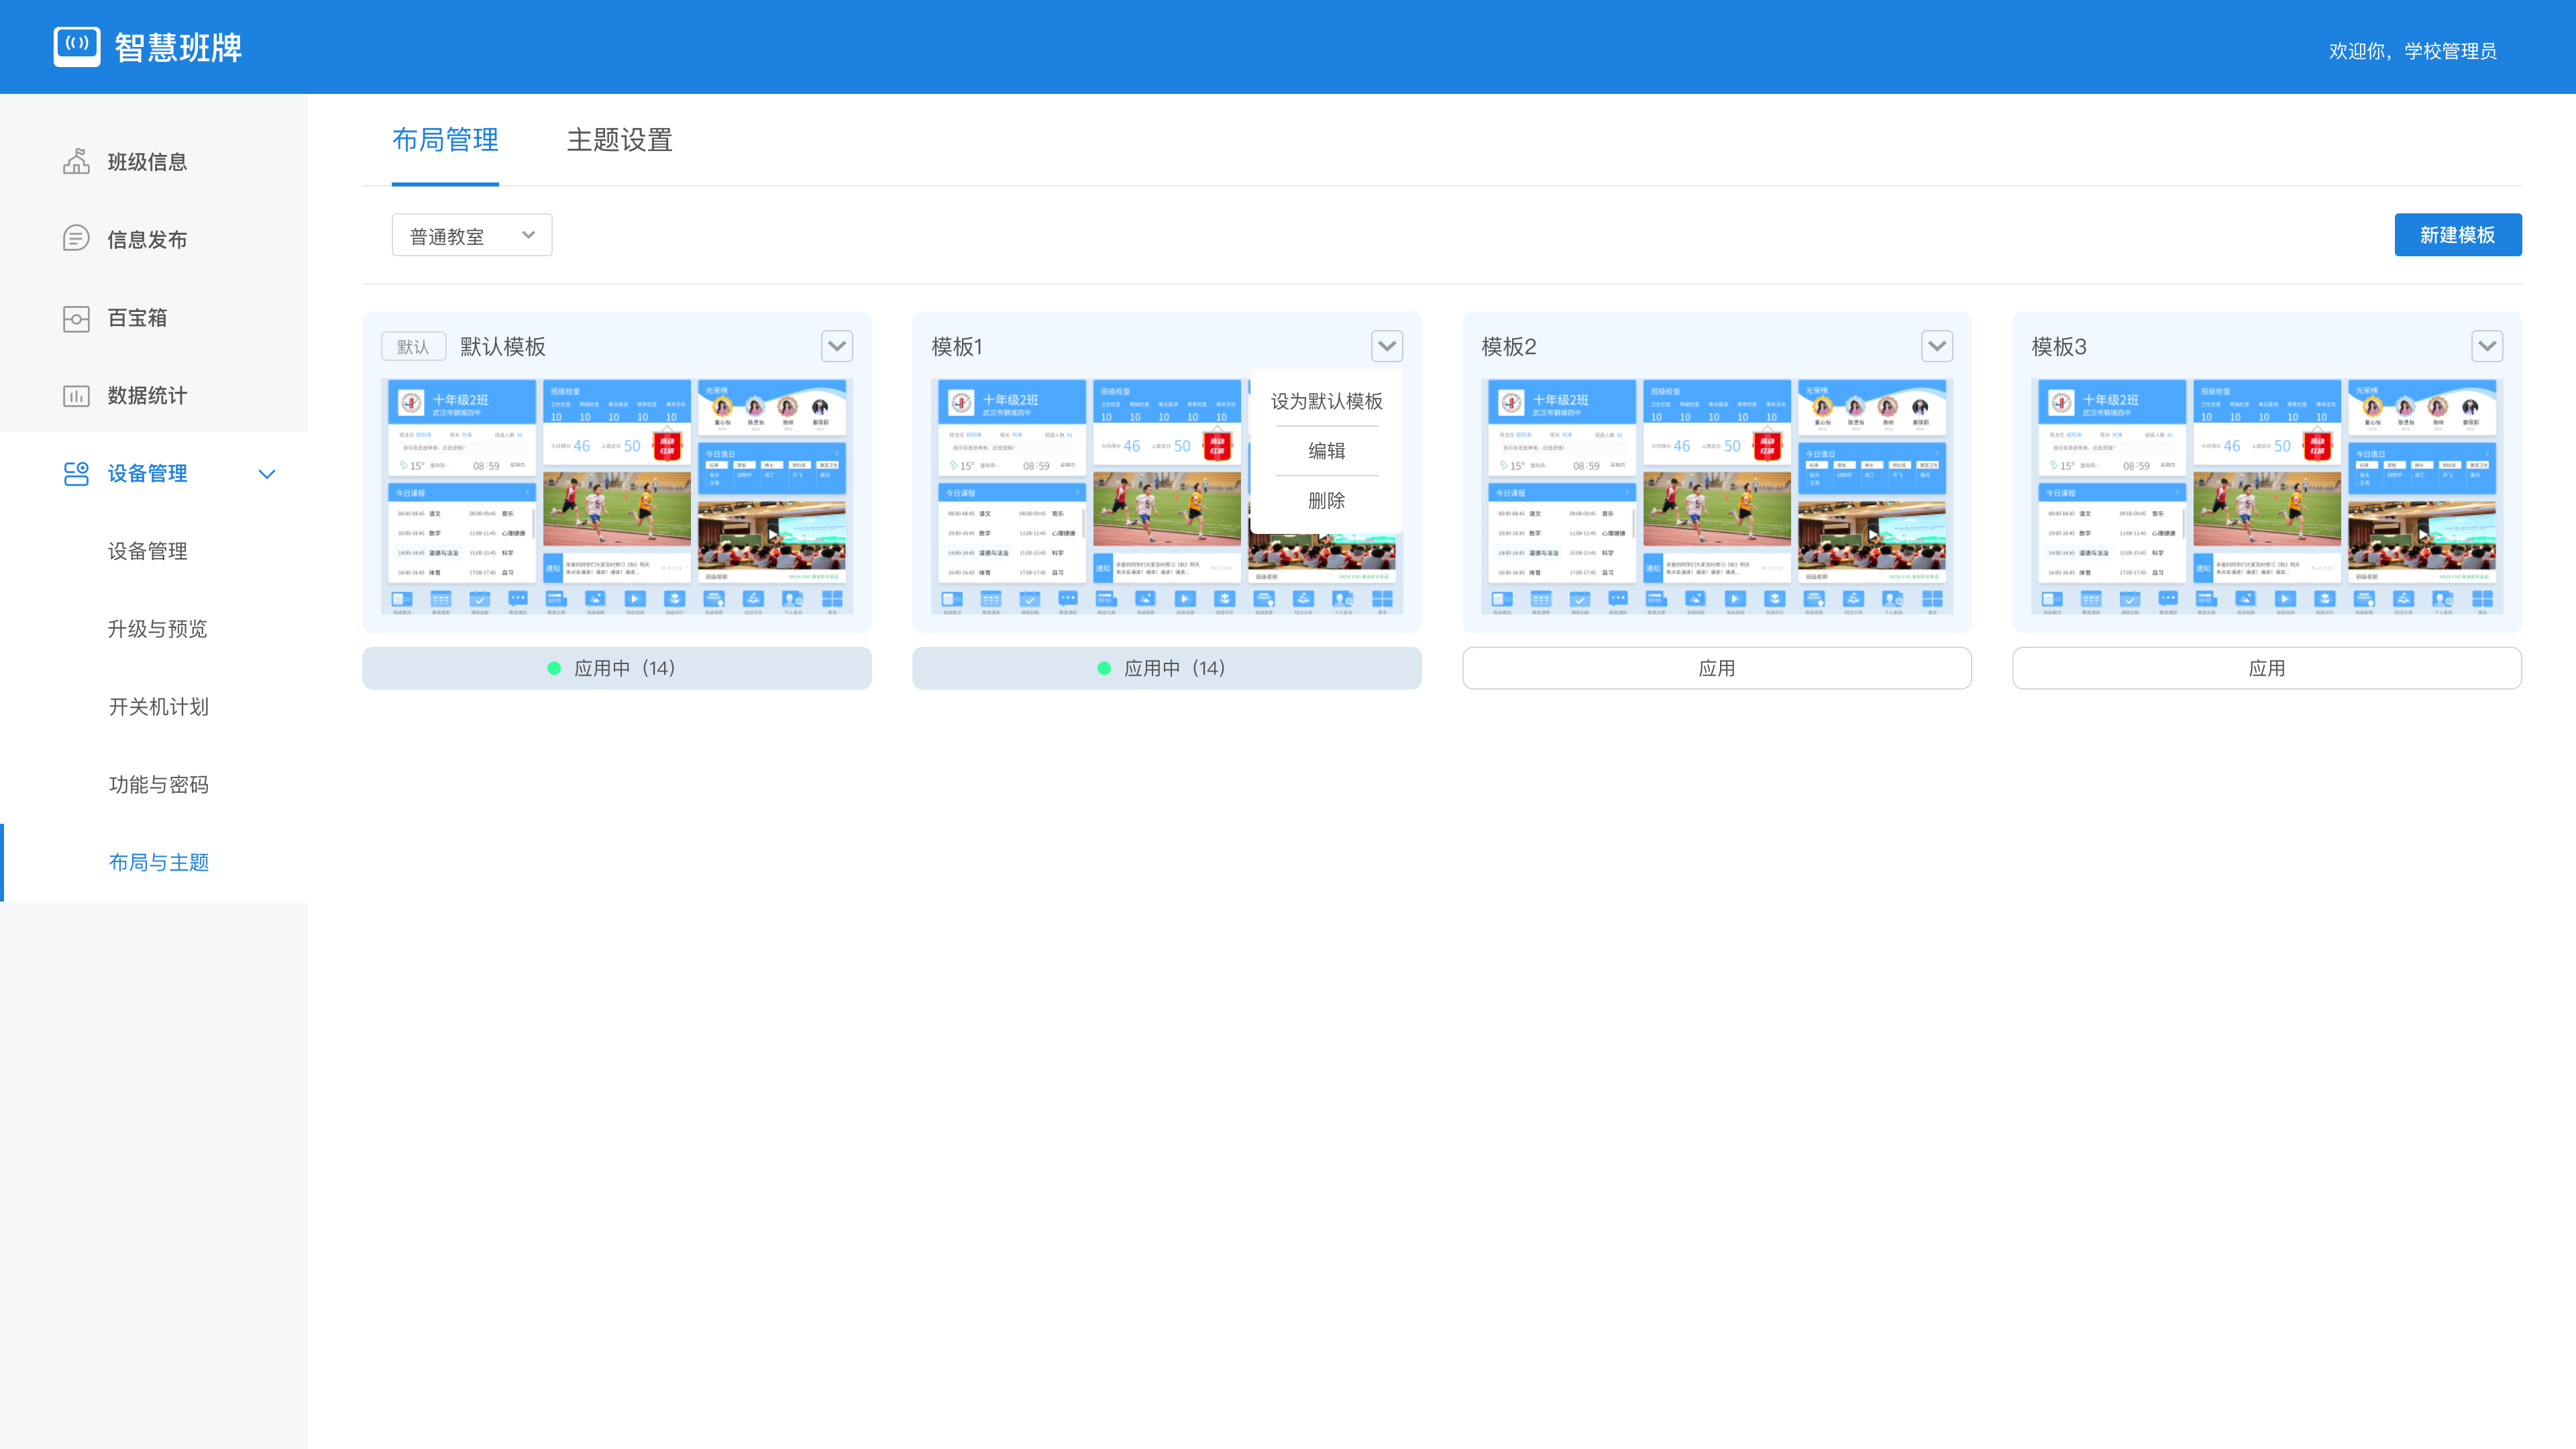This screenshot has height=1449, width=2576.
Task: Collapse the 设备管理 sidebar section chevron
Action: tap(267, 474)
